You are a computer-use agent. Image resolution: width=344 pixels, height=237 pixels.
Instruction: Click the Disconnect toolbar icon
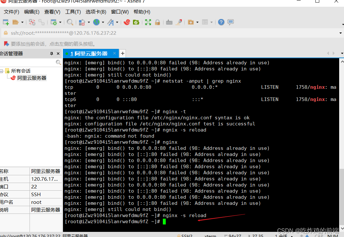pyautogui.click(x=32, y=22)
